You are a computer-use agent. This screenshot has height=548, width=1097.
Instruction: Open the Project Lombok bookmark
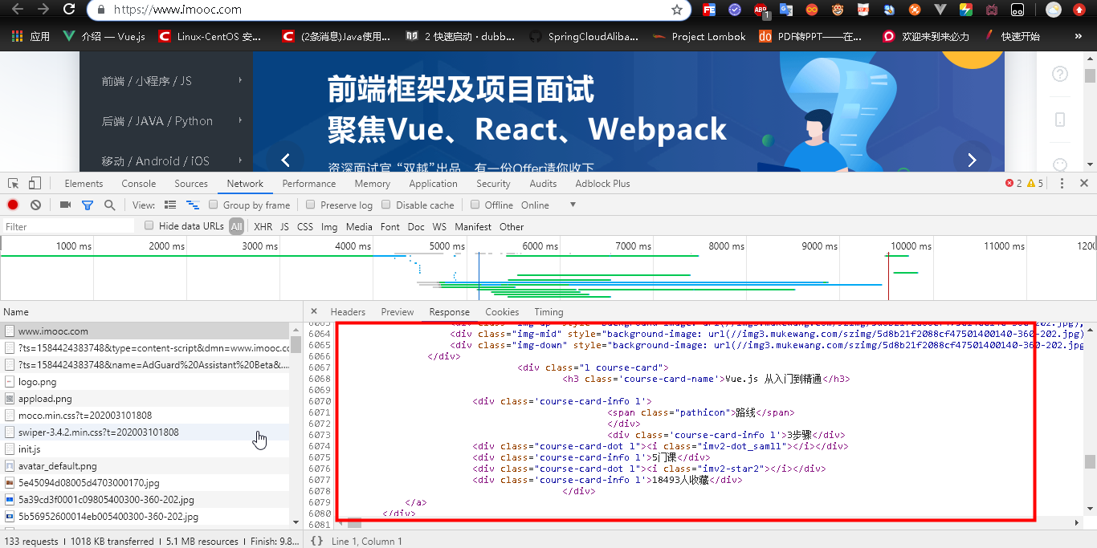(699, 36)
